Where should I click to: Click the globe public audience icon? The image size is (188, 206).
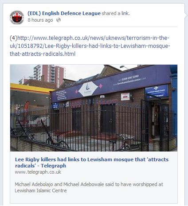tap(59, 20)
